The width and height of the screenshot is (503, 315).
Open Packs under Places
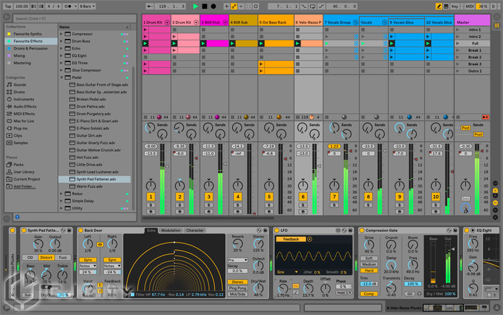(18, 165)
